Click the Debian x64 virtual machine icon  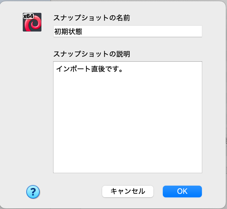click(x=32, y=22)
